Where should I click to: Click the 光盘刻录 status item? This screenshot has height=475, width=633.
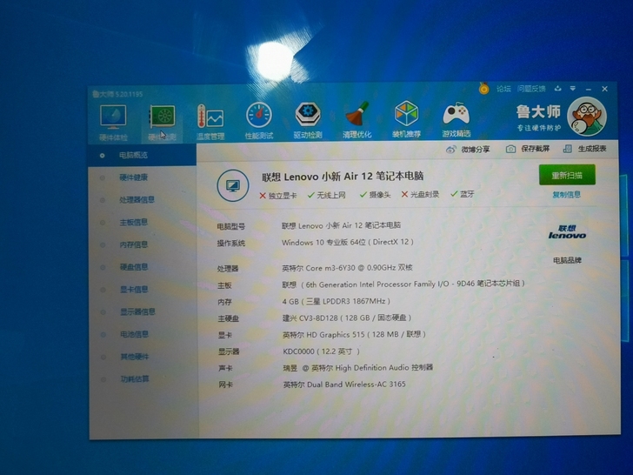(x=420, y=194)
